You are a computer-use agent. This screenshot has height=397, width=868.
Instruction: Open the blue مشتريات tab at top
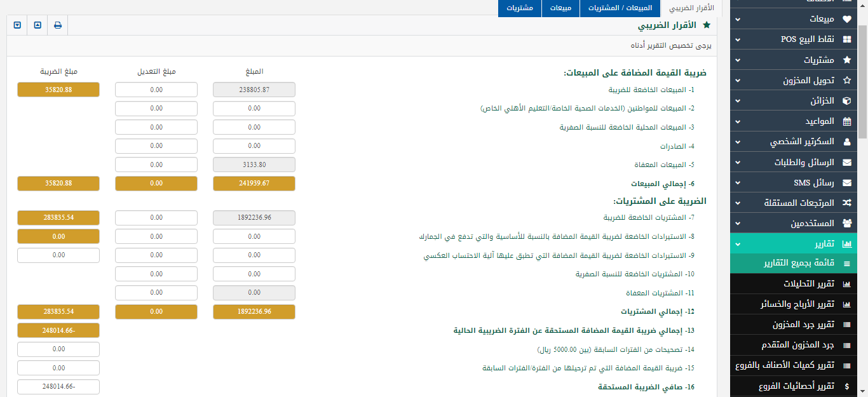[520, 8]
